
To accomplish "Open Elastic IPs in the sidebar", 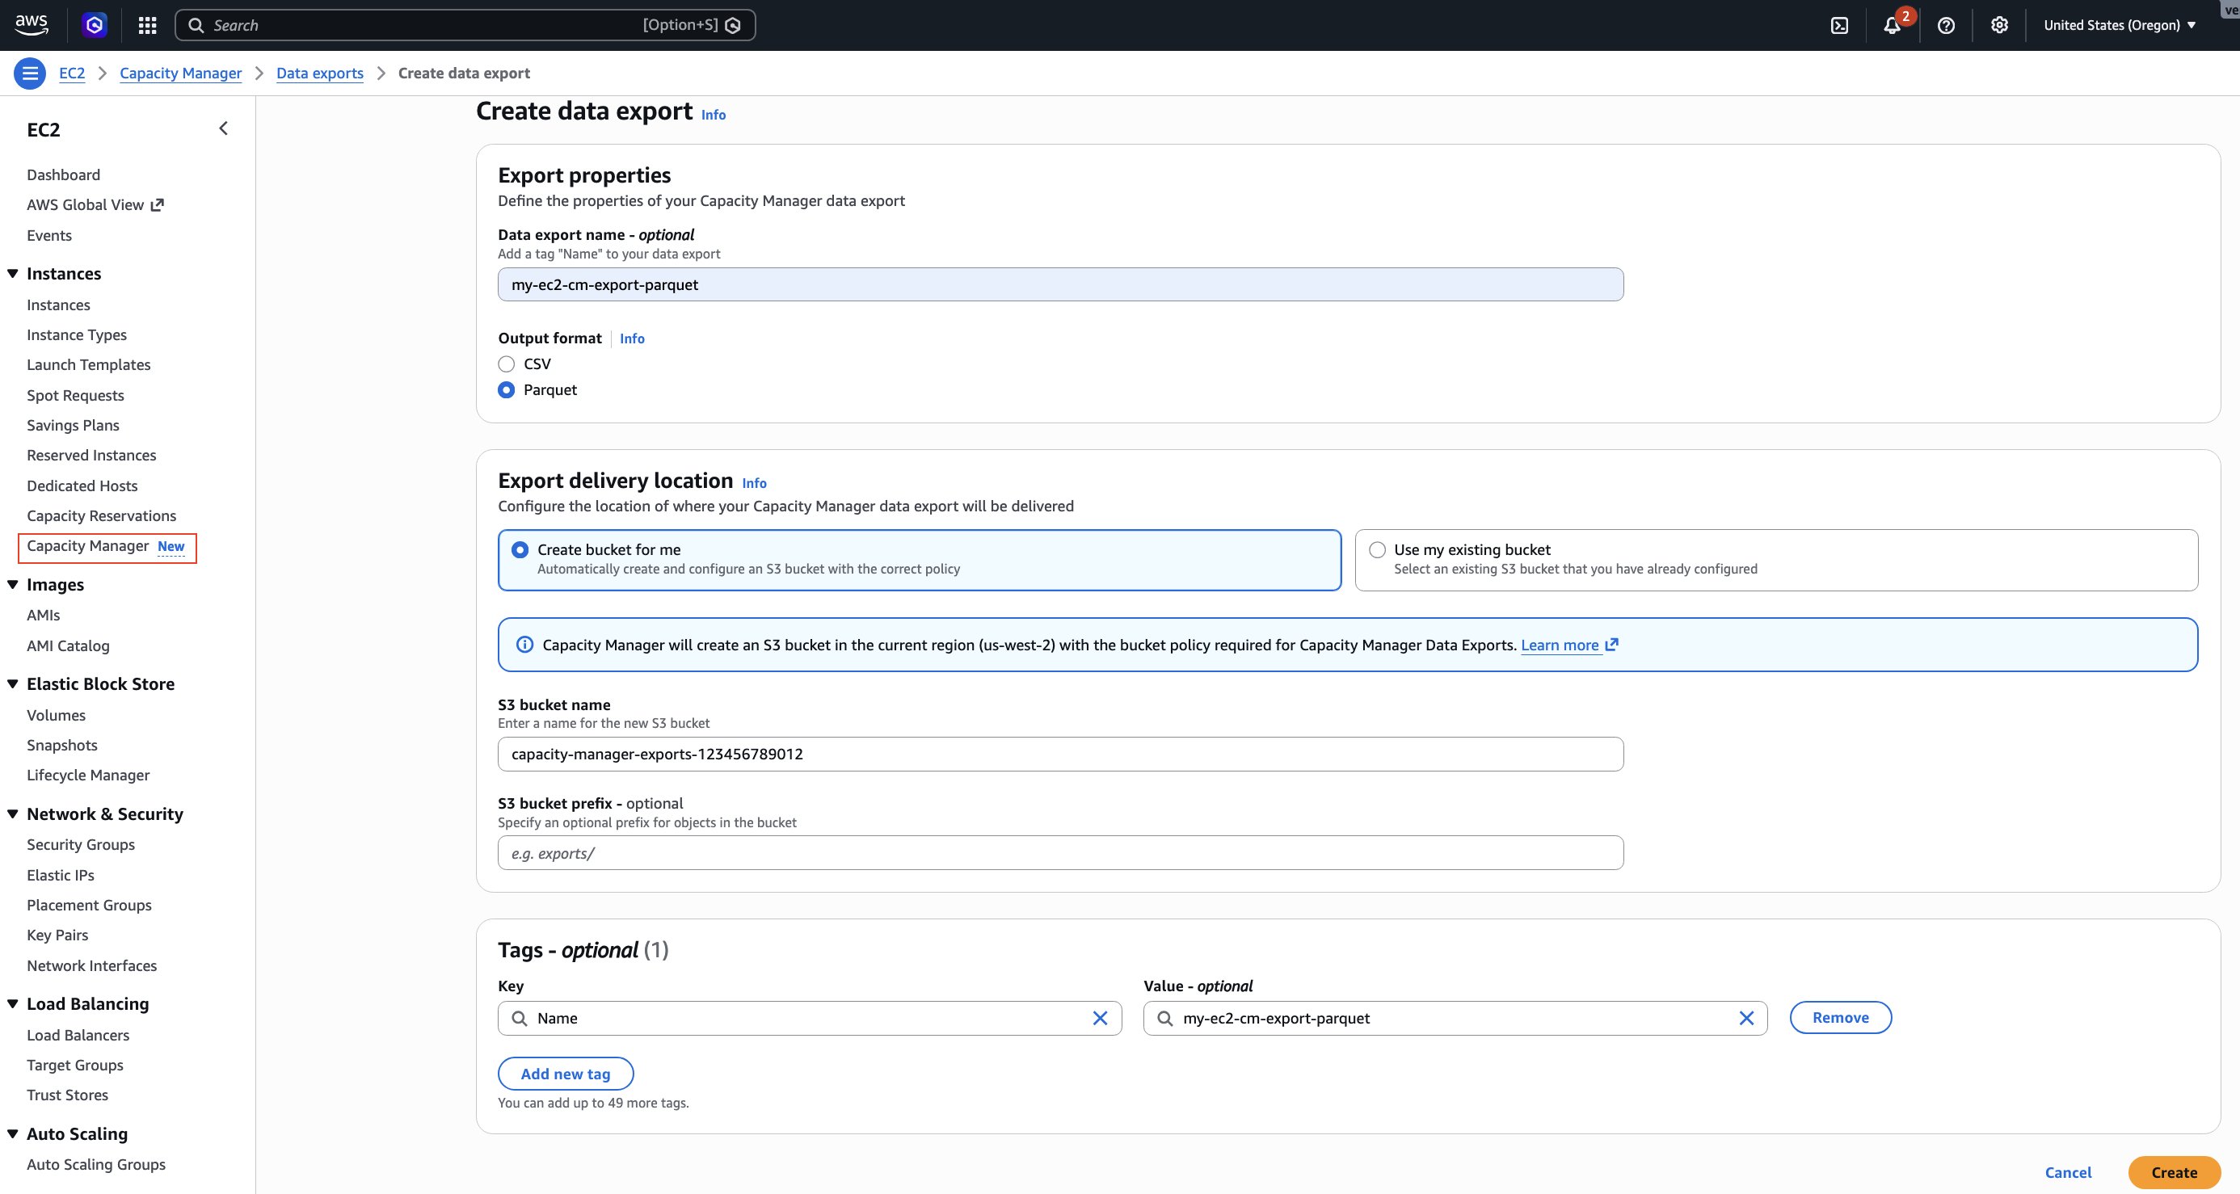I will pos(61,876).
